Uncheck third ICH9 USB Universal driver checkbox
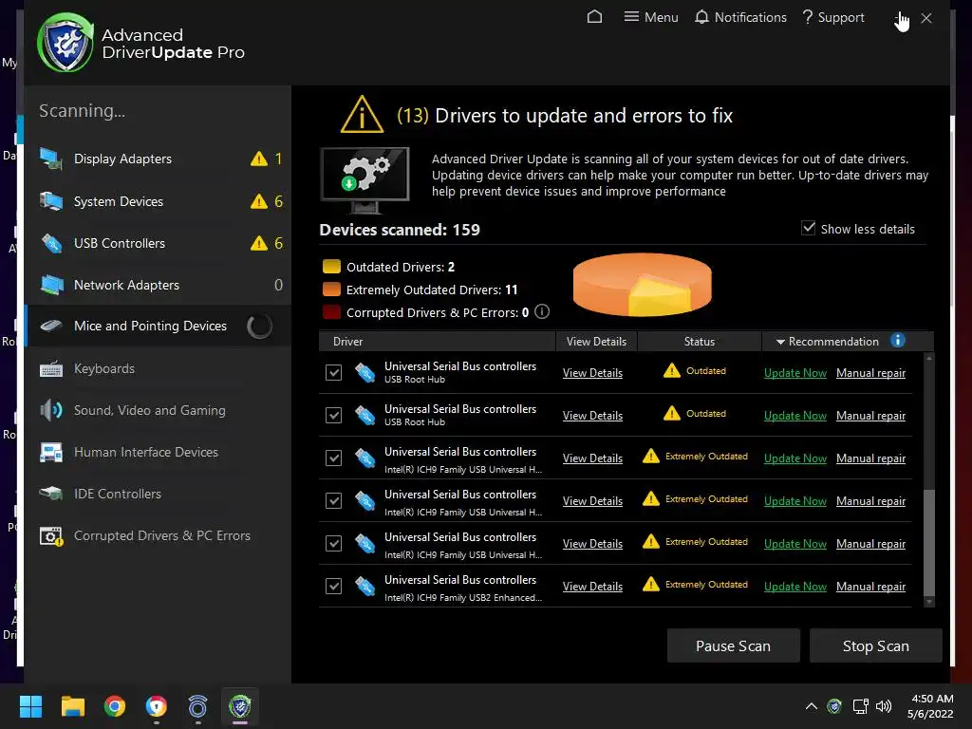 tap(333, 543)
